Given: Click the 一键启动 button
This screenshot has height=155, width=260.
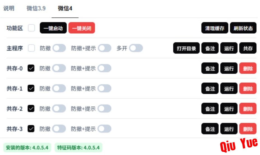Looking at the screenshot, I should click(x=53, y=28).
